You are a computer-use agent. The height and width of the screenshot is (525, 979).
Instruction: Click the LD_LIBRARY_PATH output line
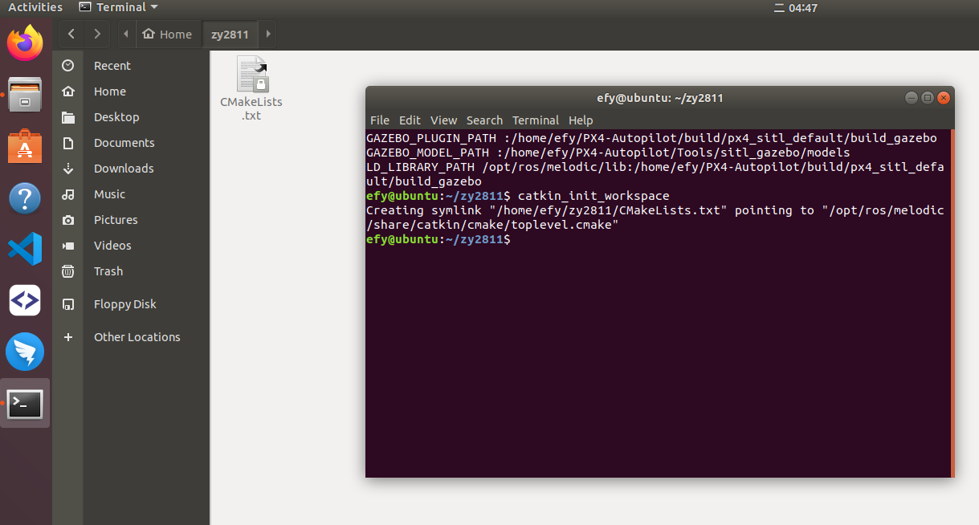655,174
